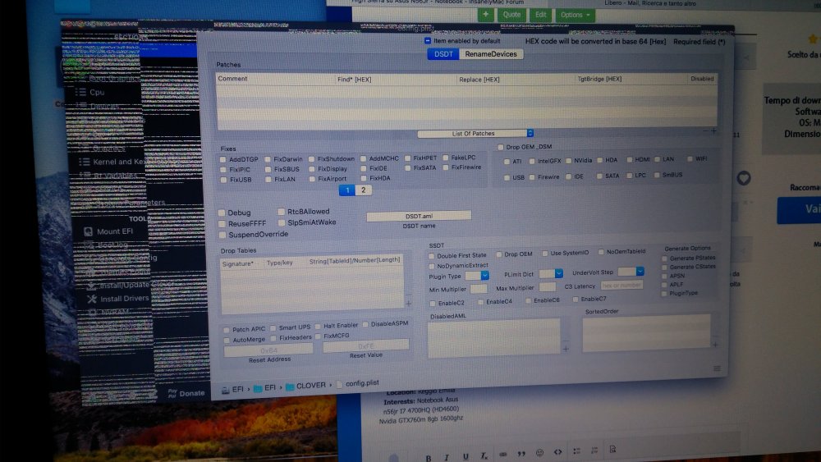The height and width of the screenshot is (462, 821).
Task: Insert a numbered list in the forum editor
Action: click(594, 451)
